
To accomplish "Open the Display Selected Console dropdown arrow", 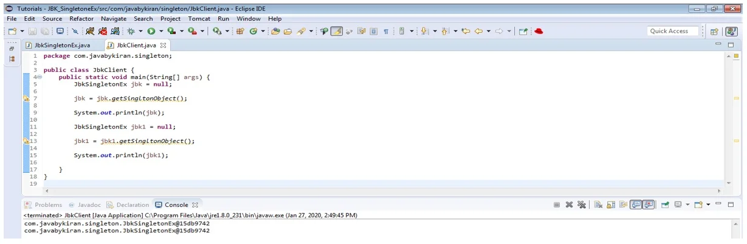I will [x=688, y=204].
